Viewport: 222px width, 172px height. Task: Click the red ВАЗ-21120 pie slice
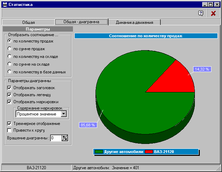(x=176, y=79)
